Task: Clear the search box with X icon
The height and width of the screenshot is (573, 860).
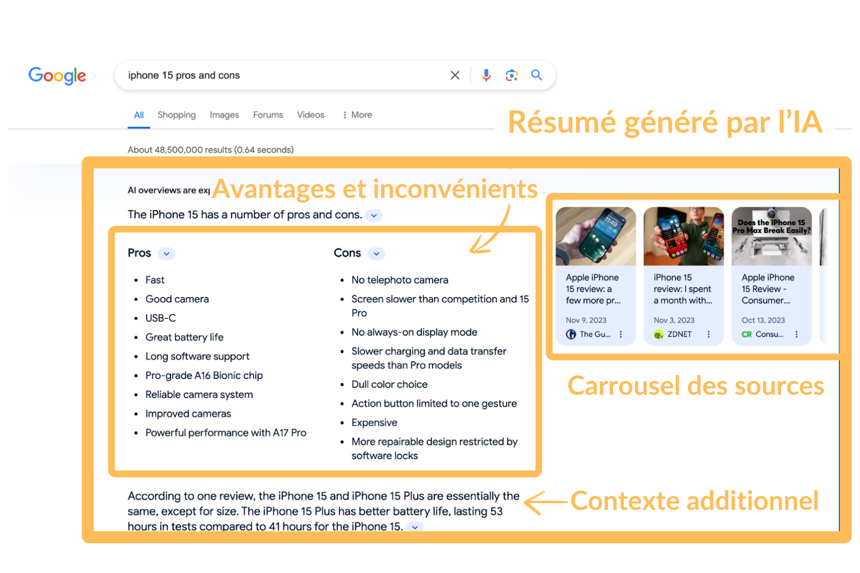Action: click(455, 75)
